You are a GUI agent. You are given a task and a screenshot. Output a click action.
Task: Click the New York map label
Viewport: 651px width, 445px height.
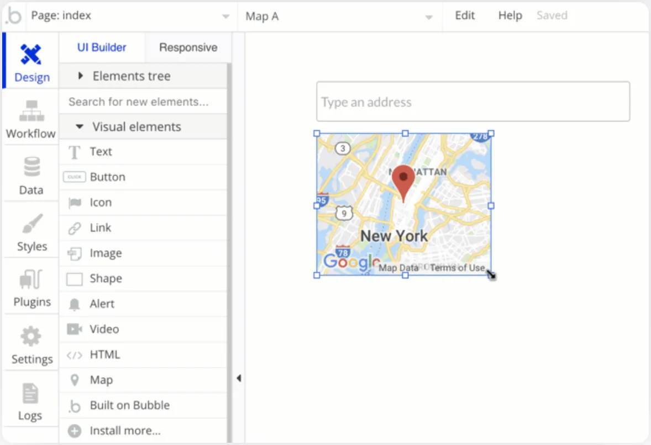click(393, 236)
